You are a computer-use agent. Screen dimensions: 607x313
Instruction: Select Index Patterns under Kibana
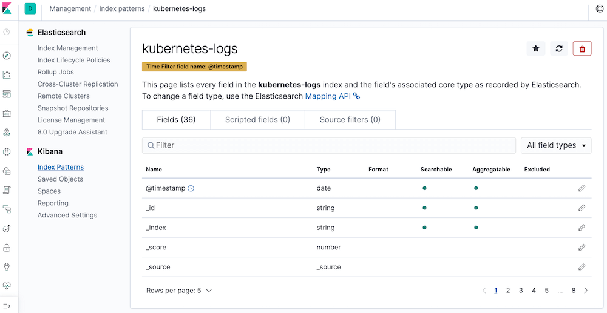point(61,167)
